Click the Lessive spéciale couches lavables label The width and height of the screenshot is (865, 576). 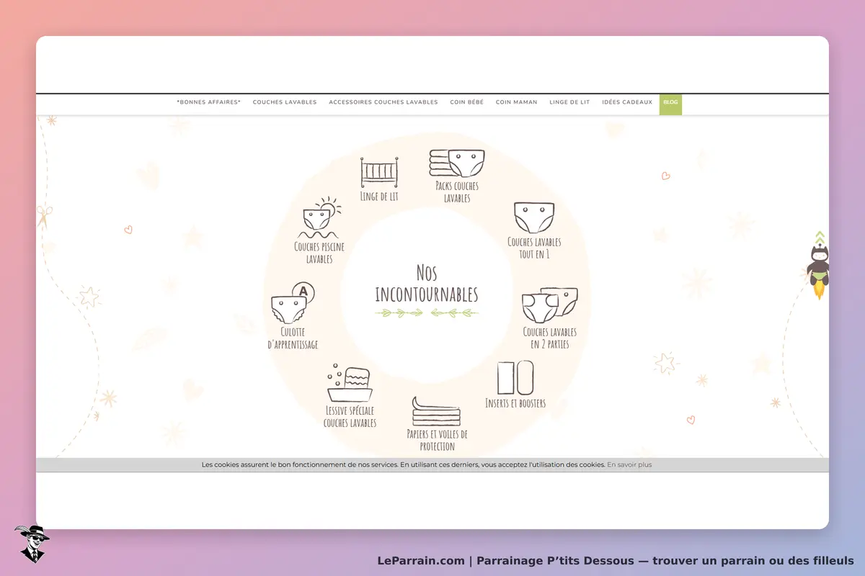click(x=350, y=417)
